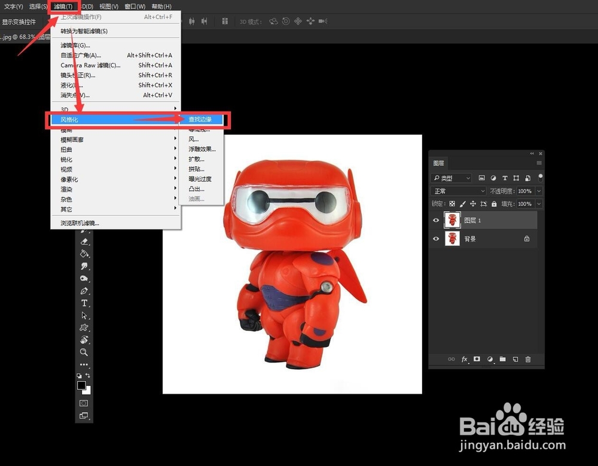Toggle Quick Mask mode icon
Screen dimensions: 598x466
tap(84, 403)
